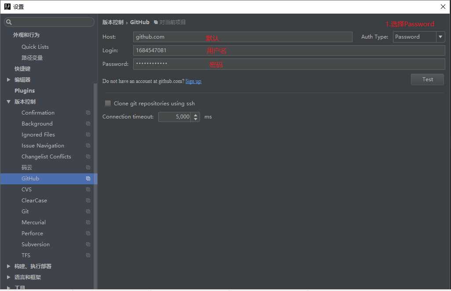Collapse the 版本控制 tree node
The width and height of the screenshot is (451, 291).
(x=9, y=102)
